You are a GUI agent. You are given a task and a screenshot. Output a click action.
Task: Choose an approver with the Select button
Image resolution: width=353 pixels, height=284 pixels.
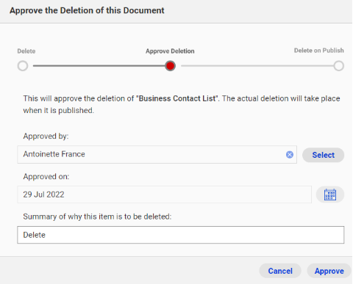(323, 155)
